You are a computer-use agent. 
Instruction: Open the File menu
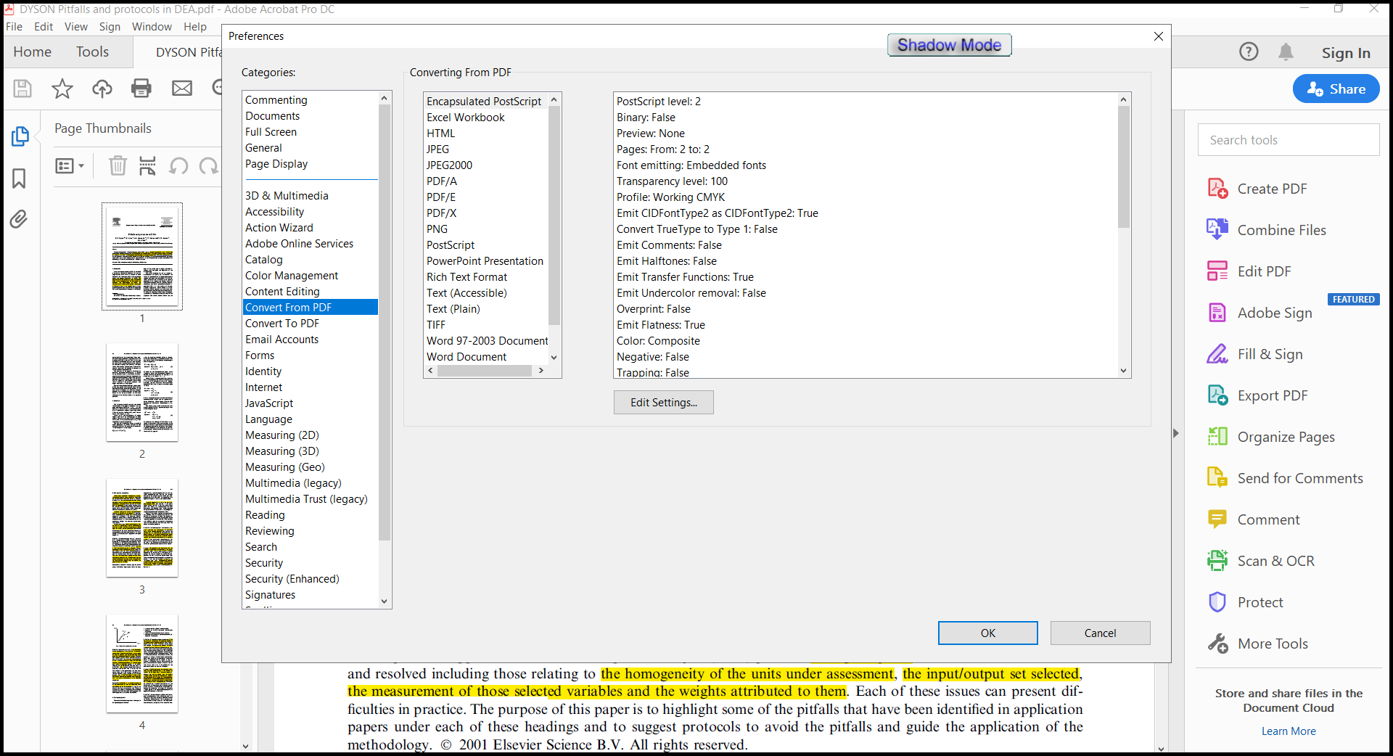(14, 27)
